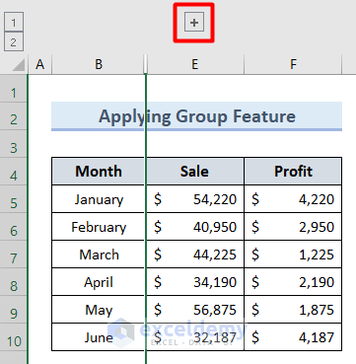Select the profit value 4,187
This screenshot has width=356, height=364.
point(293,337)
